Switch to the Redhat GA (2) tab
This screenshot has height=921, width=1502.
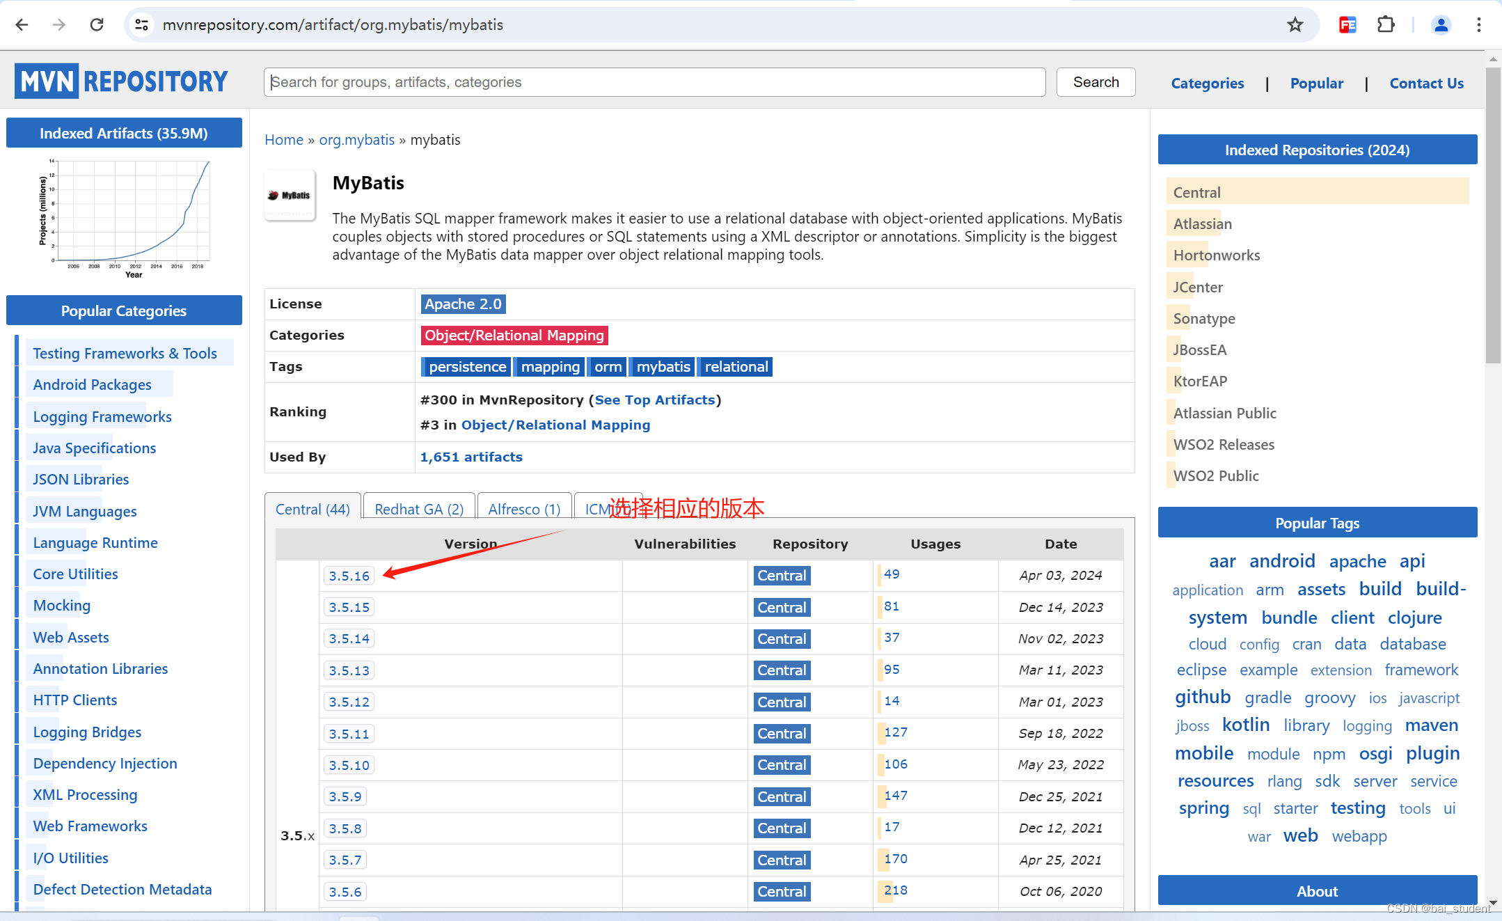pos(419,509)
